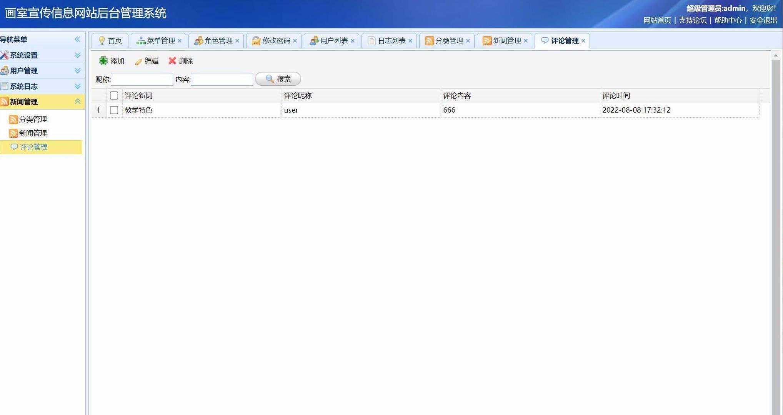Close the 日志列表 tab
Viewport: 783px width, 415px height.
point(410,41)
